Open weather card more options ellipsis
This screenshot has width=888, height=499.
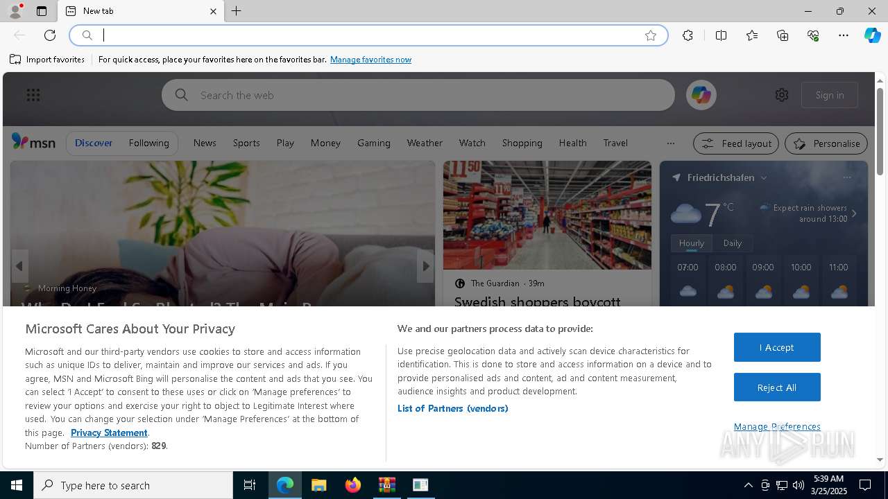846,177
